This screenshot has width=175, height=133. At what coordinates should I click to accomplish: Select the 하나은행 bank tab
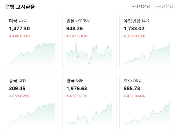(142, 6)
